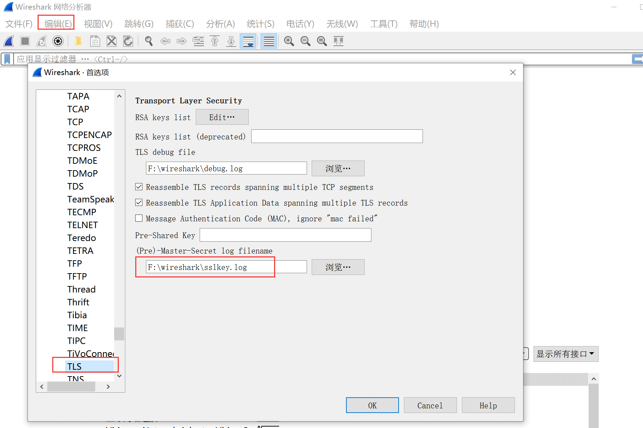The height and width of the screenshot is (428, 643).
Task: Select TFTP in protocol list
Action: tap(77, 276)
